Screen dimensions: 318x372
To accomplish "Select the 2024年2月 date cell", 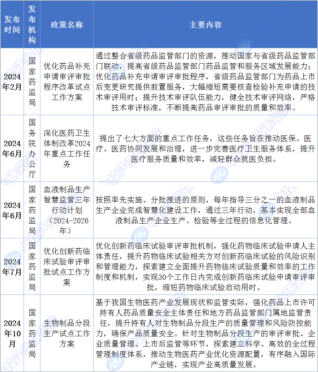I will click(12, 82).
